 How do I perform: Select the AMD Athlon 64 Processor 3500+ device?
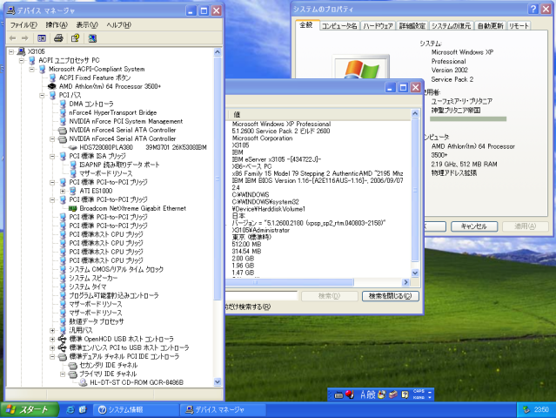[x=110, y=86]
